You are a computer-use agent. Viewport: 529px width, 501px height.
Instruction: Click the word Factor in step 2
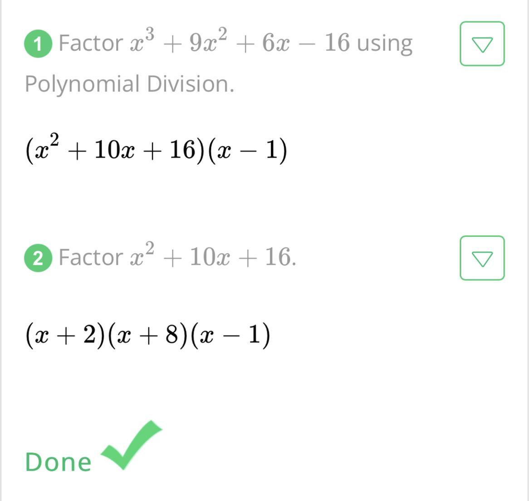(x=91, y=257)
